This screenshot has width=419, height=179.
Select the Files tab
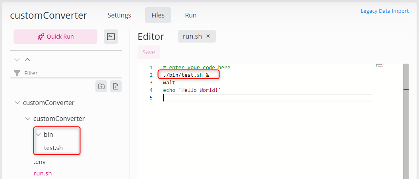[x=158, y=15]
